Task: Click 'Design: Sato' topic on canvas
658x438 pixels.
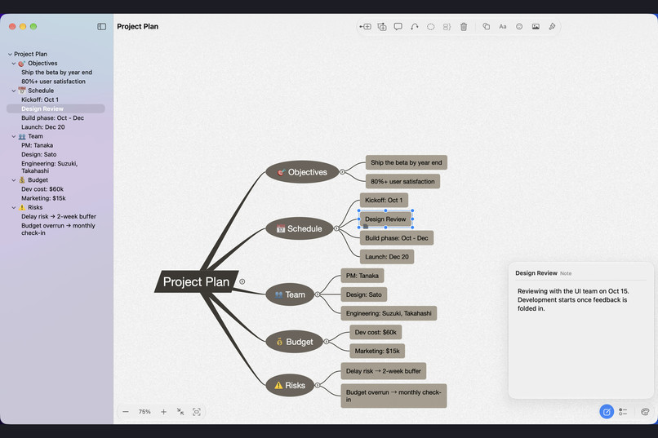Action: [364, 294]
